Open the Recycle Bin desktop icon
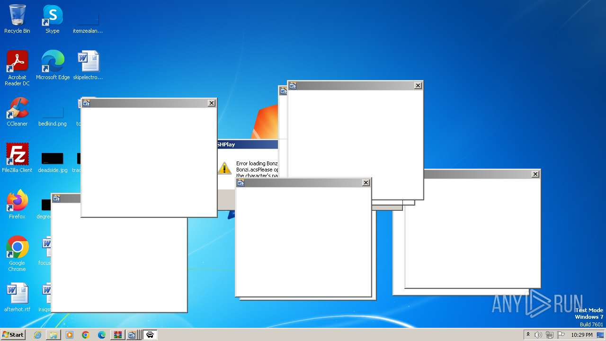This screenshot has height=341, width=606. tap(17, 19)
